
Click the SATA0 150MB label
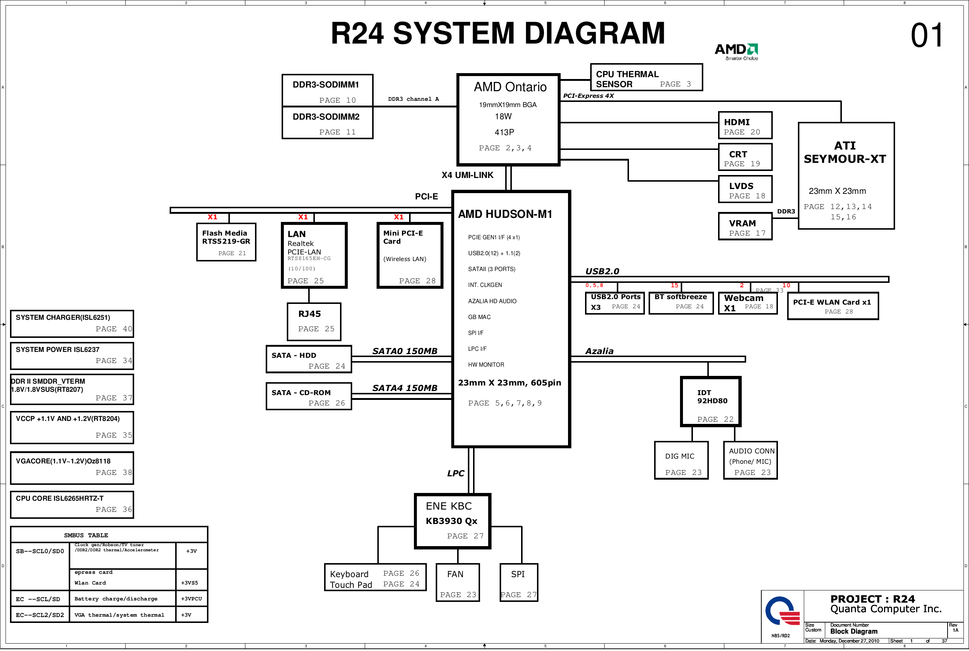(x=405, y=351)
